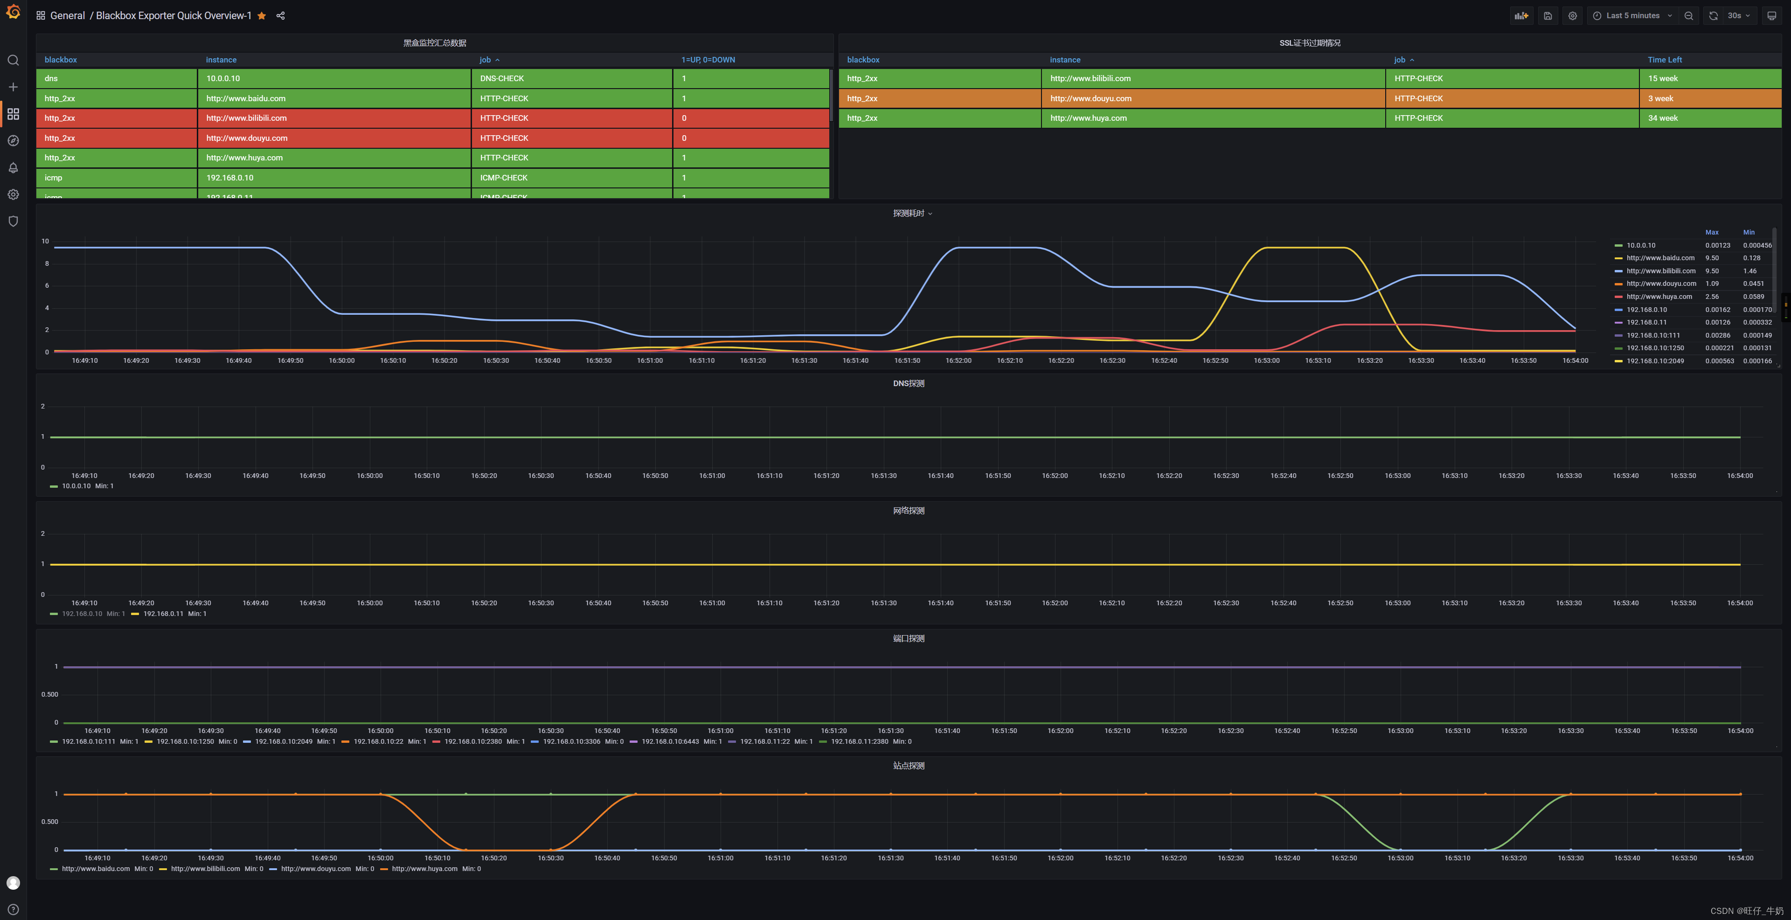
Task: Click yellow color swatch of 192.168.0.10:2049 in 探测耗时 legend
Action: (1618, 361)
